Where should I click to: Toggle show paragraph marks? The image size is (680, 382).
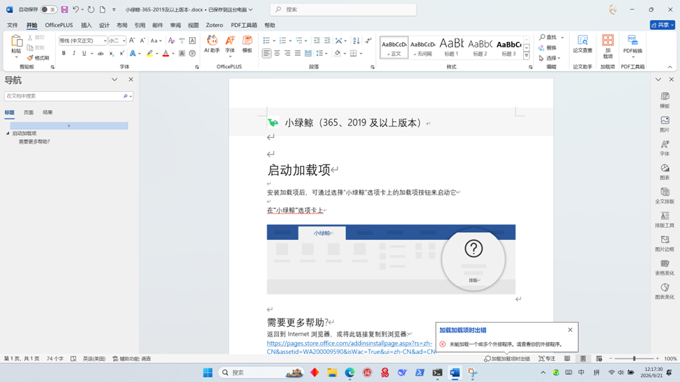click(x=368, y=40)
